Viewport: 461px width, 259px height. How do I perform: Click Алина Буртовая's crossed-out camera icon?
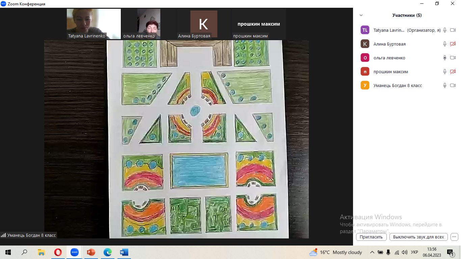point(453,44)
